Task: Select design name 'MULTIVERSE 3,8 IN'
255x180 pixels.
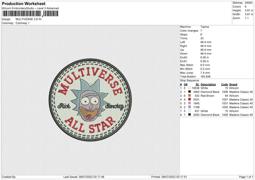Action: pyautogui.click(x=28, y=19)
